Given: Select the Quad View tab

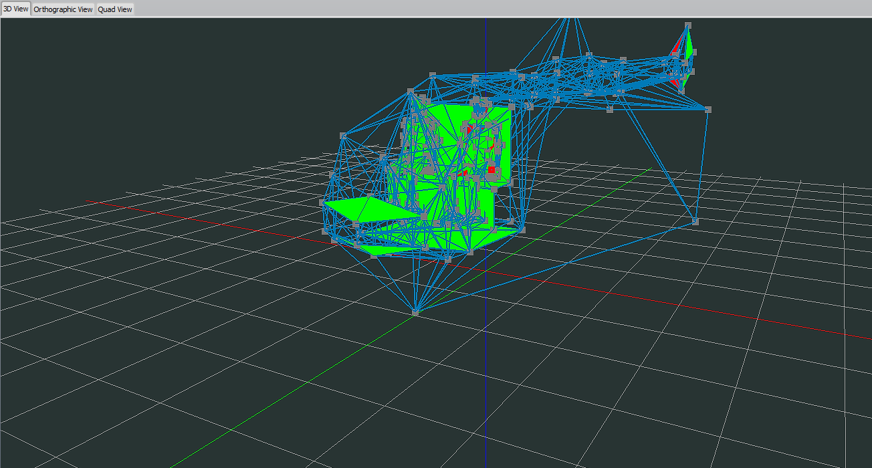Looking at the screenshot, I should pyautogui.click(x=115, y=9).
